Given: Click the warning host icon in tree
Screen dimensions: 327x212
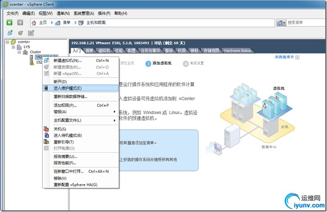Looking at the screenshot, I should 32,62.
